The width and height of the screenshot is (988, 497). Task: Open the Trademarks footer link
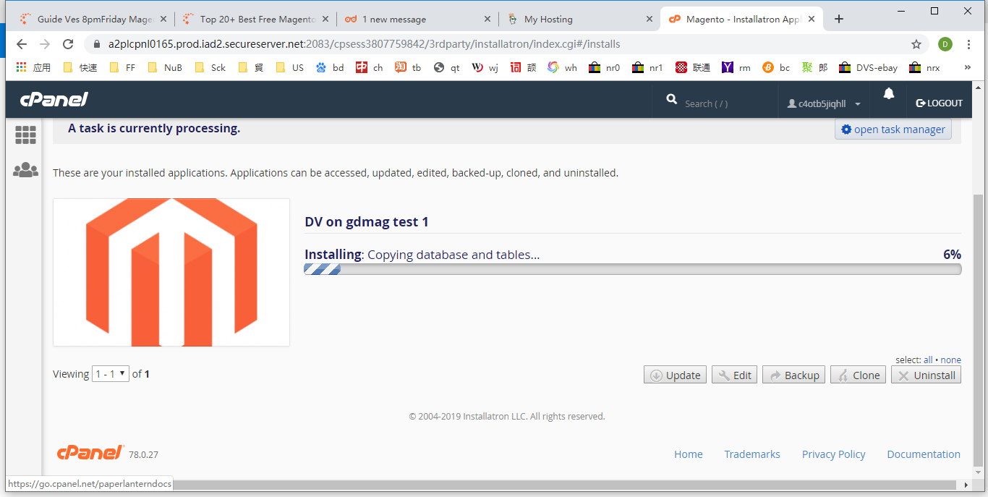click(752, 454)
